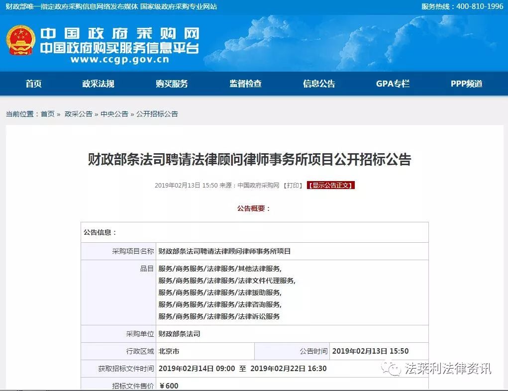Open the PPP频道 navigation item

tap(467, 84)
